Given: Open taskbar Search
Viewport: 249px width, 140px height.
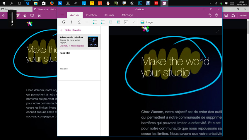Looking at the screenshot, I should [x=12, y=3].
